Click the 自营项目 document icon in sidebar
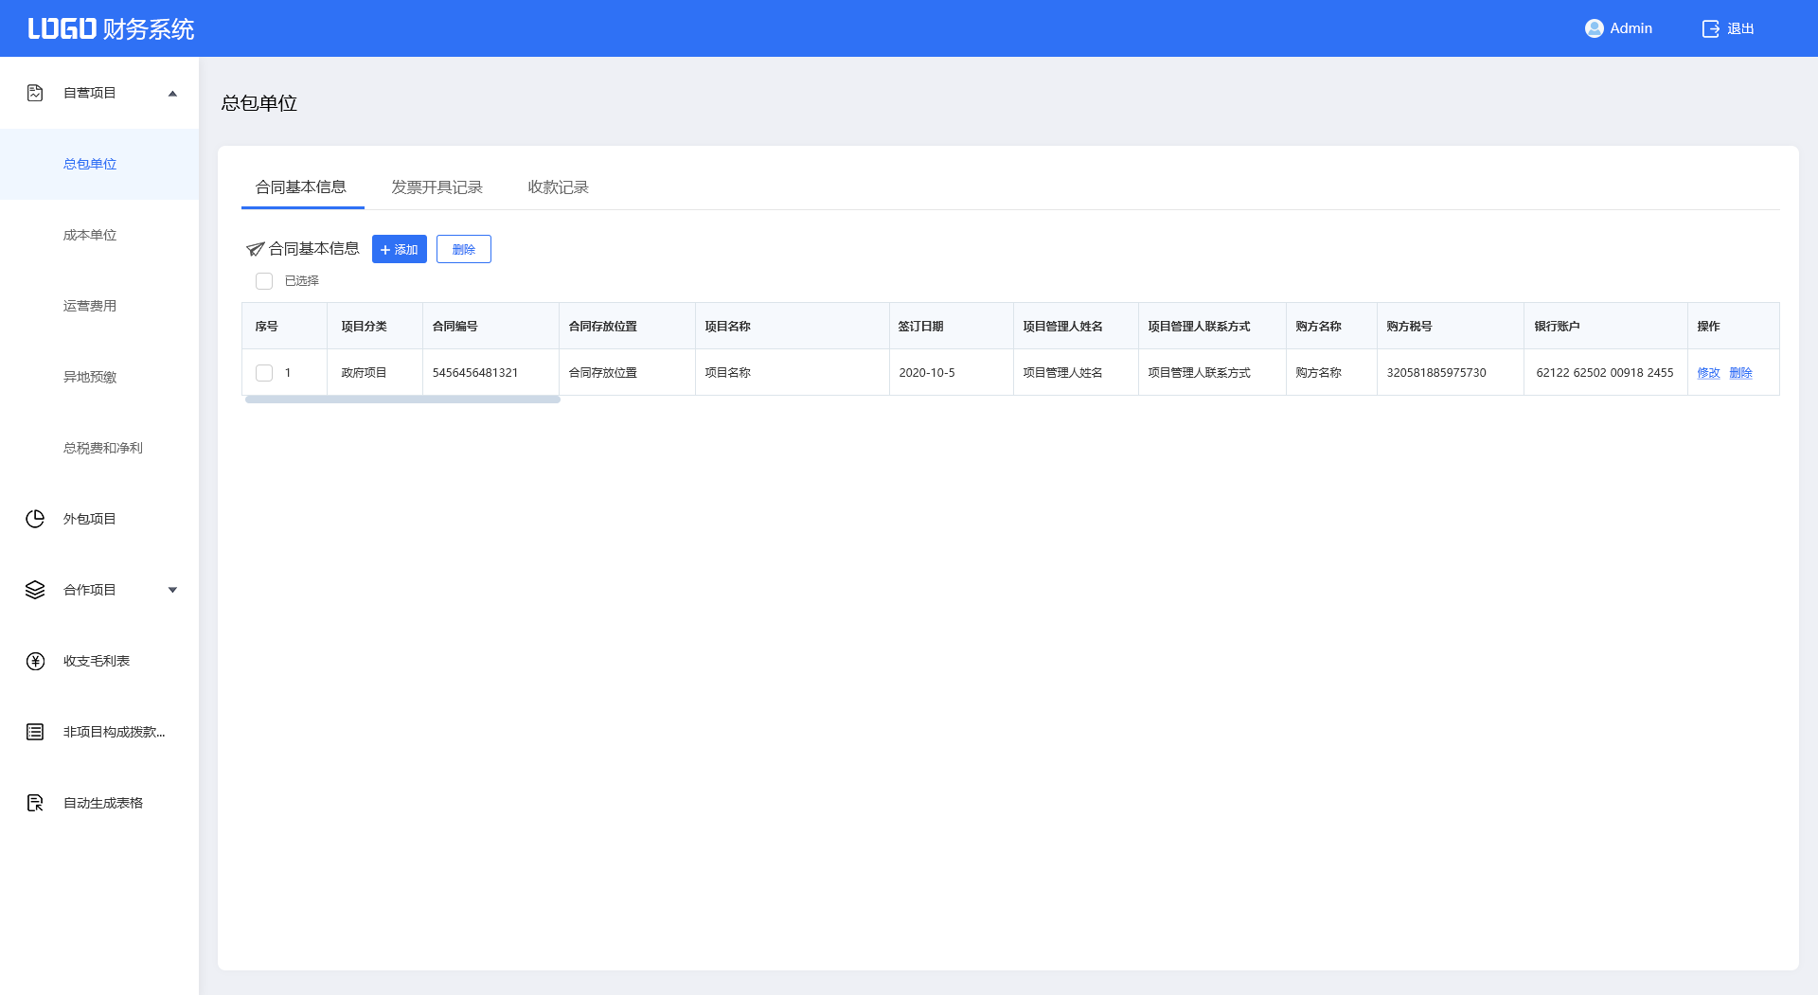The width and height of the screenshot is (1818, 995). point(35,93)
